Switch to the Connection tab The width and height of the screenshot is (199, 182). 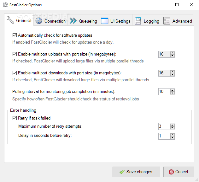click(50, 20)
